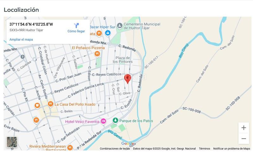
Task: Select Hotel Vesci Faventia lodging icon
Action: [103, 121]
